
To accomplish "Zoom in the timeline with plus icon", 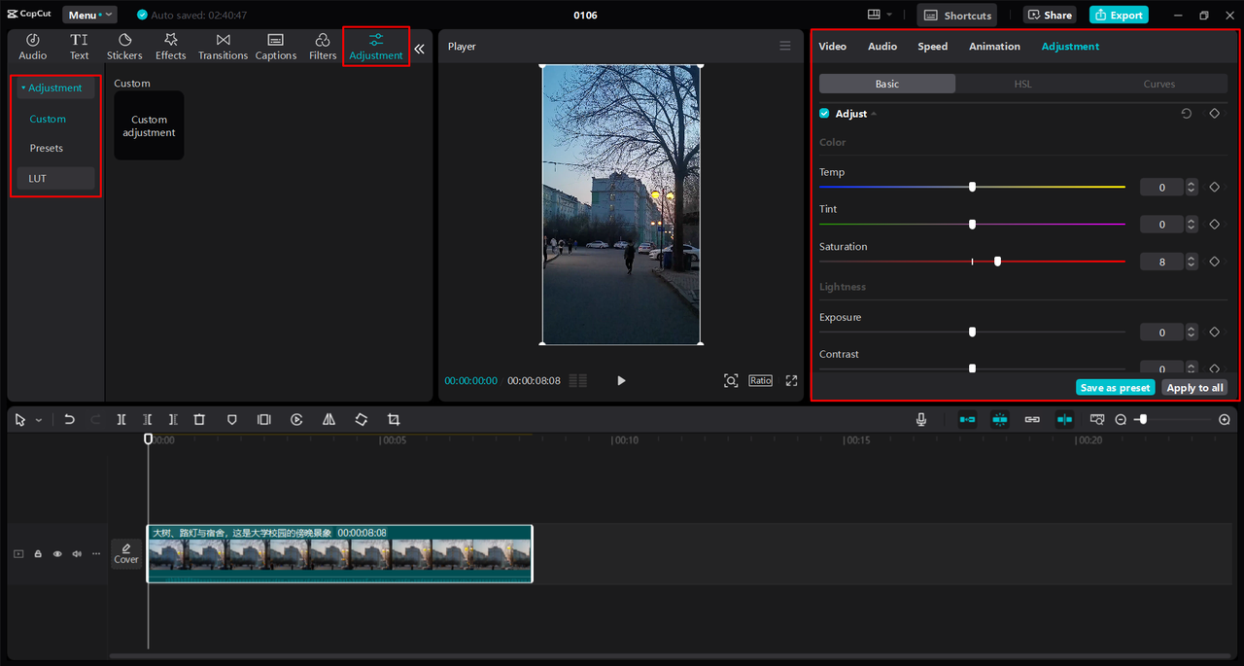I will 1225,419.
